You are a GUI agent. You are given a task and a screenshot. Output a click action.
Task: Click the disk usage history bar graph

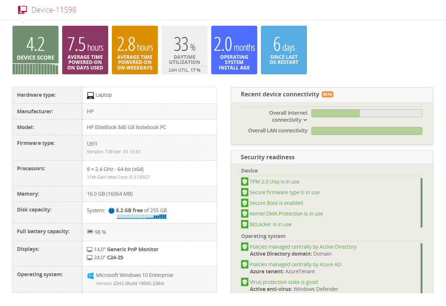pos(142,217)
